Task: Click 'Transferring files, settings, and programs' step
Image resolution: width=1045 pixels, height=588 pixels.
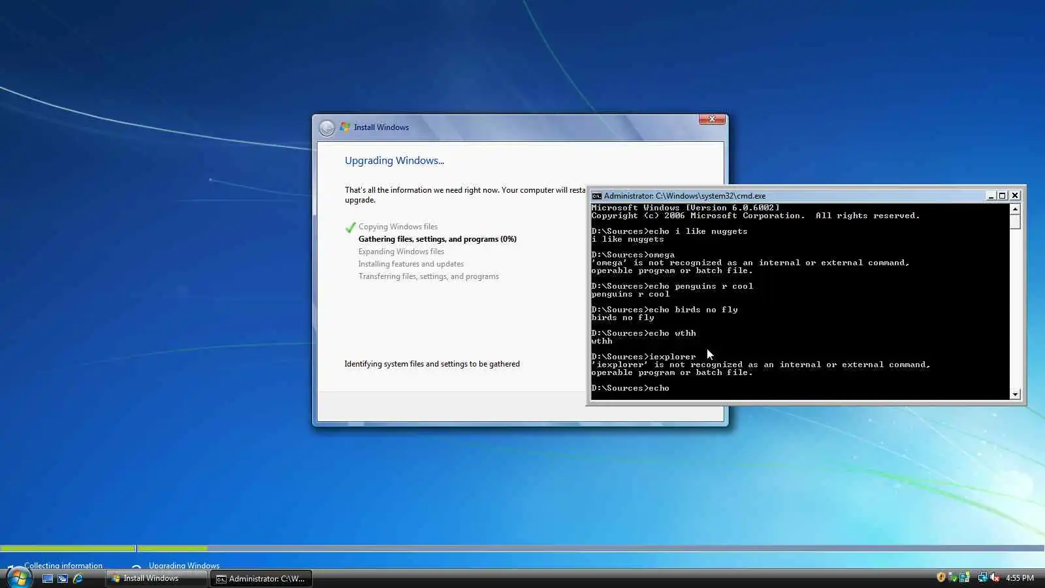Action: point(428,276)
